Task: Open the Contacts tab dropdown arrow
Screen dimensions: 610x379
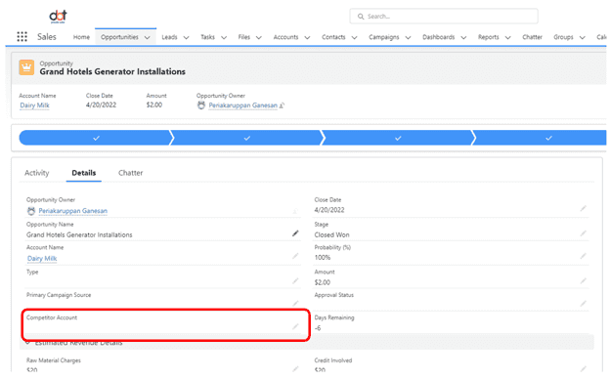Action: [354, 38]
